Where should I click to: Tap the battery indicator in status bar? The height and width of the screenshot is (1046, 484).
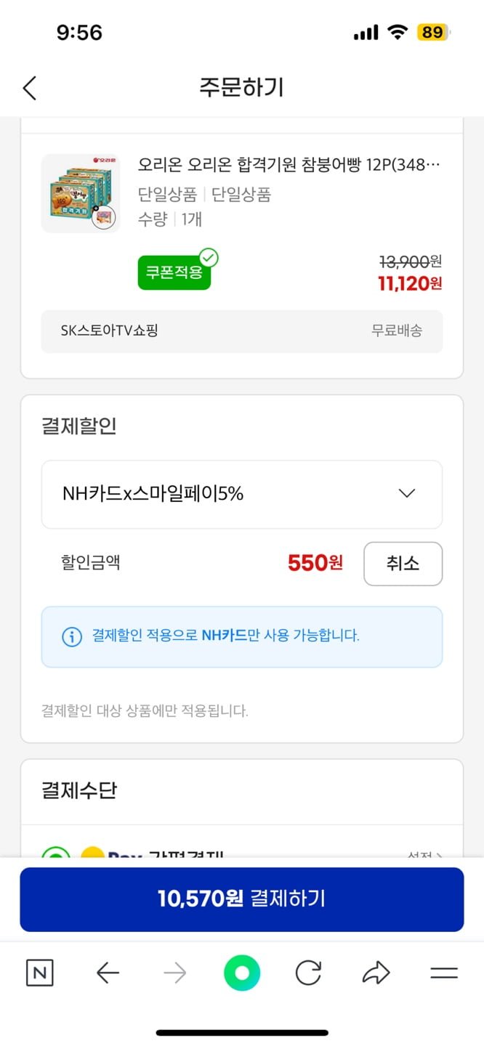433,32
